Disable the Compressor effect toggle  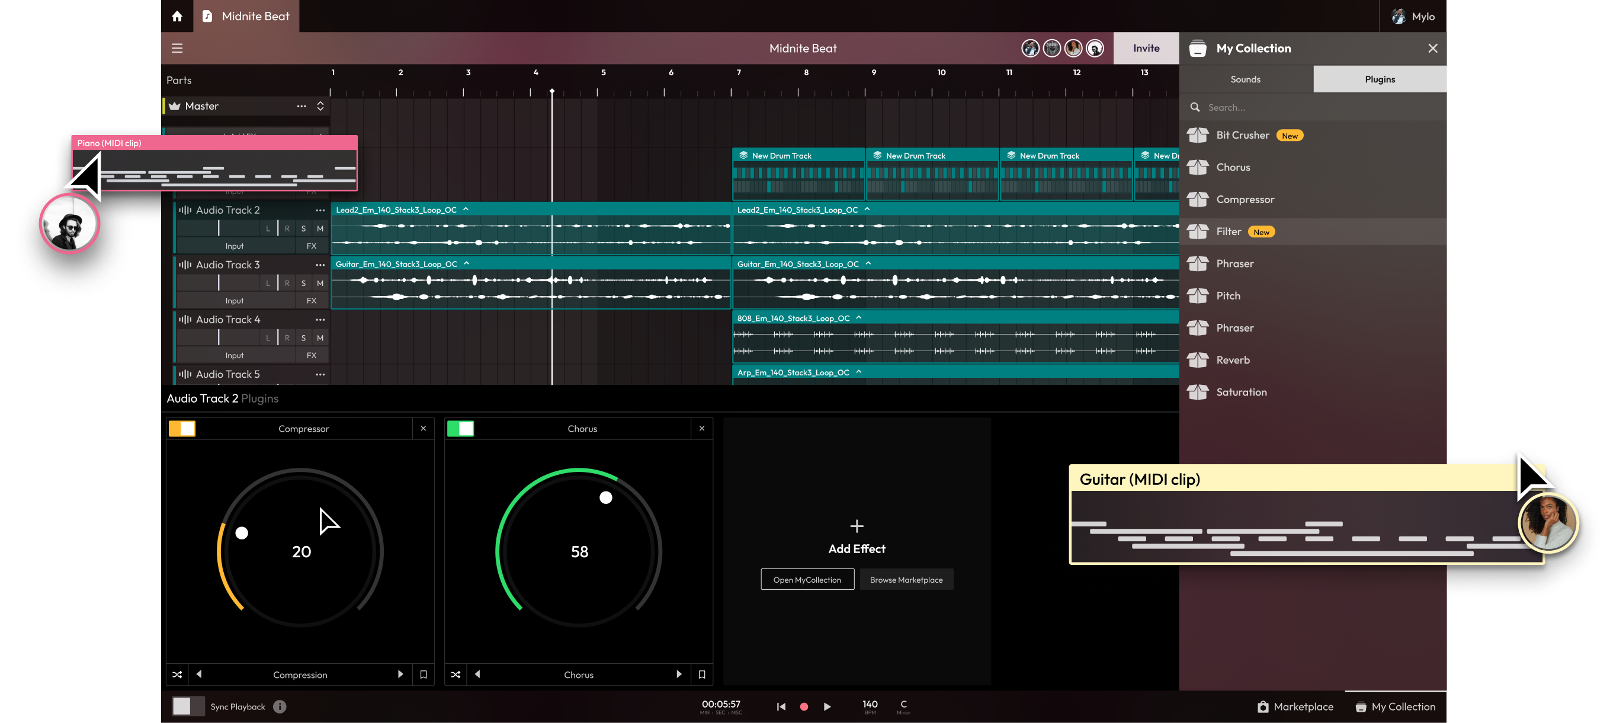[x=181, y=428]
